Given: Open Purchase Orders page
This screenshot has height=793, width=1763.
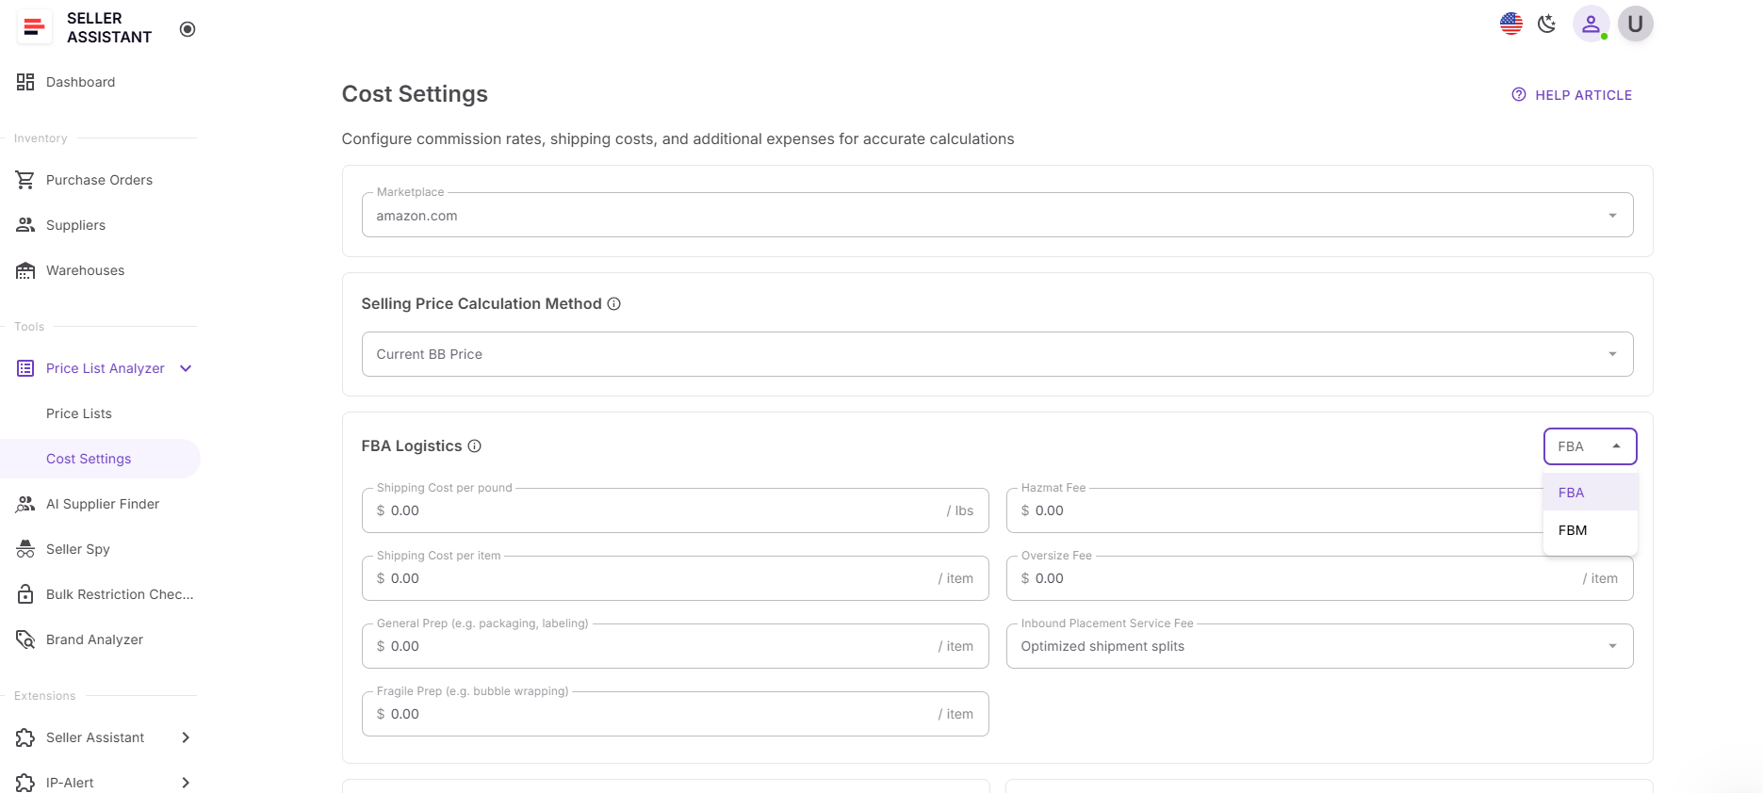Looking at the screenshot, I should (100, 180).
